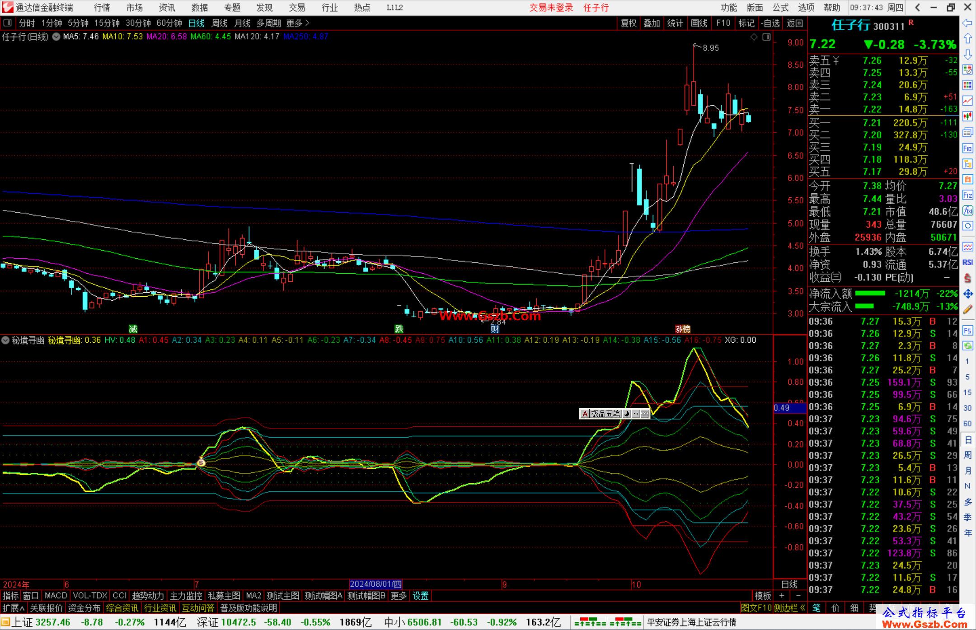Open the F10 company info sidebar icon
Viewport: 976px width, 630px height.
pos(967,148)
